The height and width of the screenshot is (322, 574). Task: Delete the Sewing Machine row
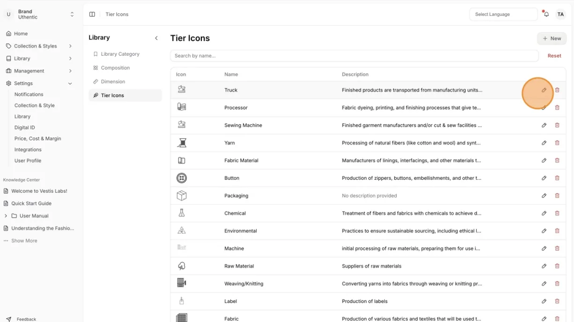tap(557, 125)
